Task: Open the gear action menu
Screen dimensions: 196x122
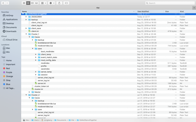Action: [x=52, y=3]
